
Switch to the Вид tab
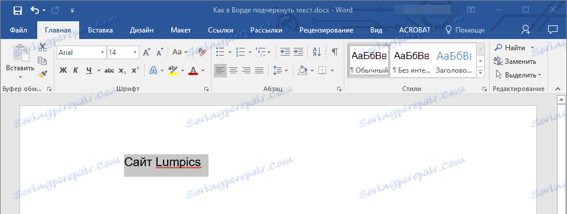[x=376, y=30]
